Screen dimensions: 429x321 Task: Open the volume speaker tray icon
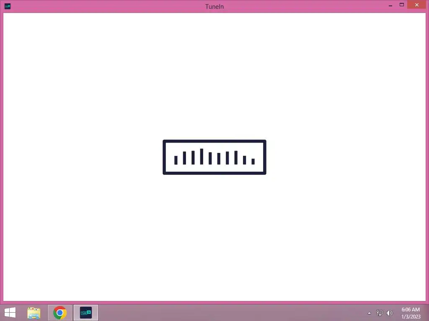[389, 313]
